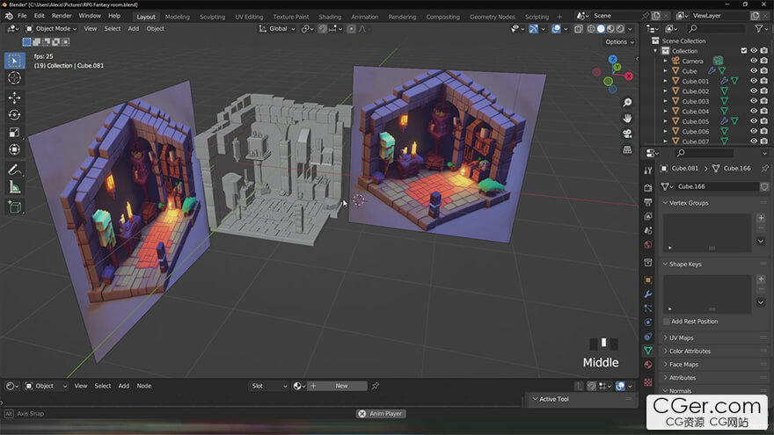Toggle X-ray display button
The width and height of the screenshot is (774, 435).
pos(578,29)
